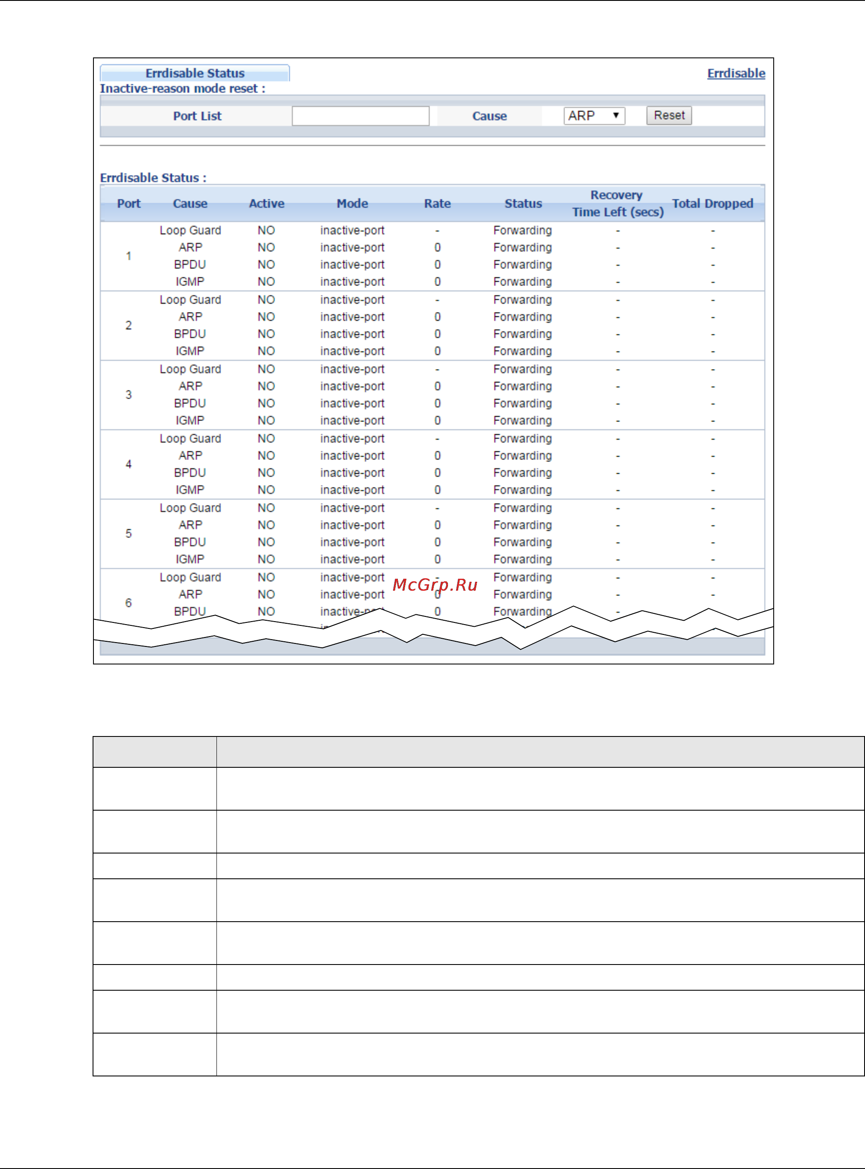Click the Status column header
865x1169 pixels.
tap(523, 204)
